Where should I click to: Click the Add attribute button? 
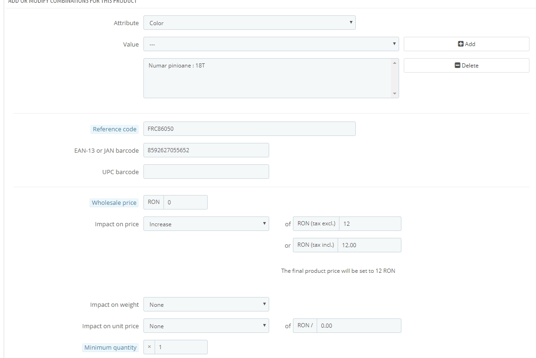pos(466,44)
